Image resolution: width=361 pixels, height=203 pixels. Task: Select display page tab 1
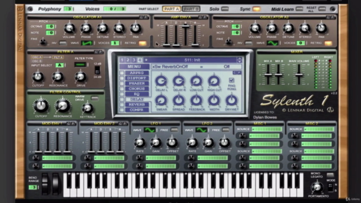tap(122, 60)
